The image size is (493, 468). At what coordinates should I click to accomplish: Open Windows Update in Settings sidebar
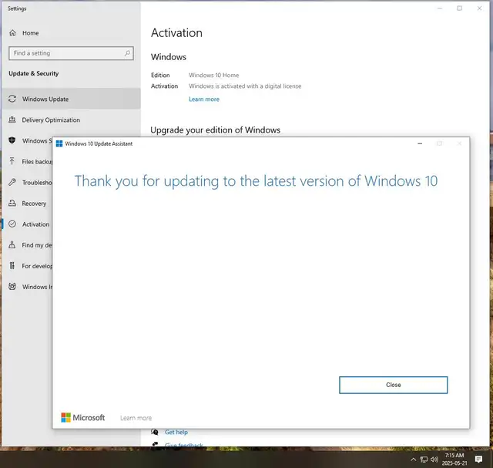point(71,99)
